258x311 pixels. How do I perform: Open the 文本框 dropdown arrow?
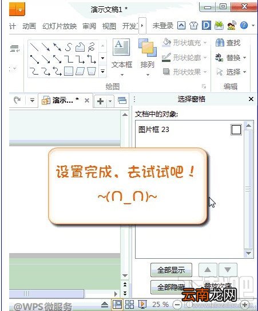pyautogui.click(x=122, y=75)
